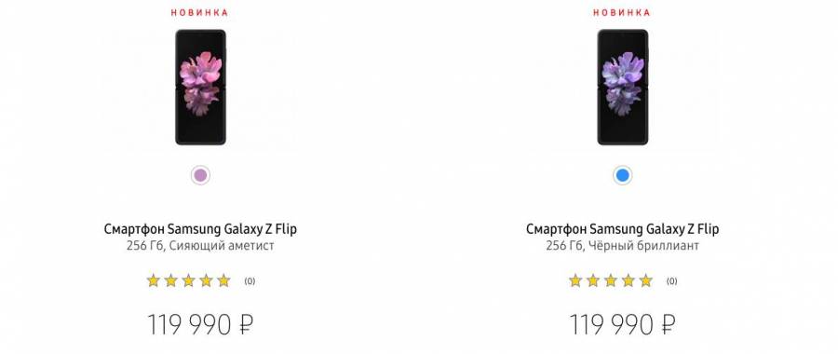The image size is (838, 354).
Task: Select the blue color swatch
Action: (x=623, y=175)
